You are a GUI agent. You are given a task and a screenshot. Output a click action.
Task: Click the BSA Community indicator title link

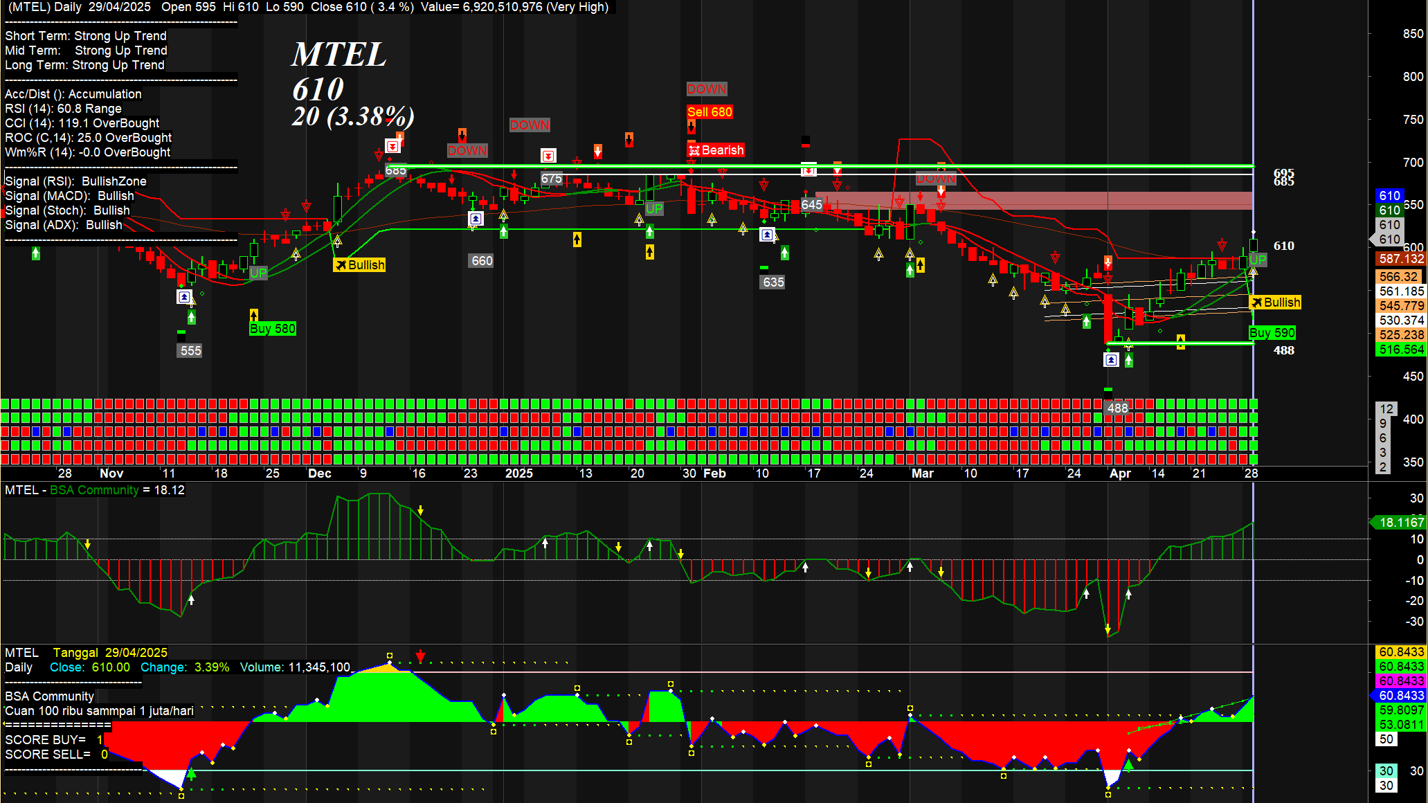tap(94, 490)
